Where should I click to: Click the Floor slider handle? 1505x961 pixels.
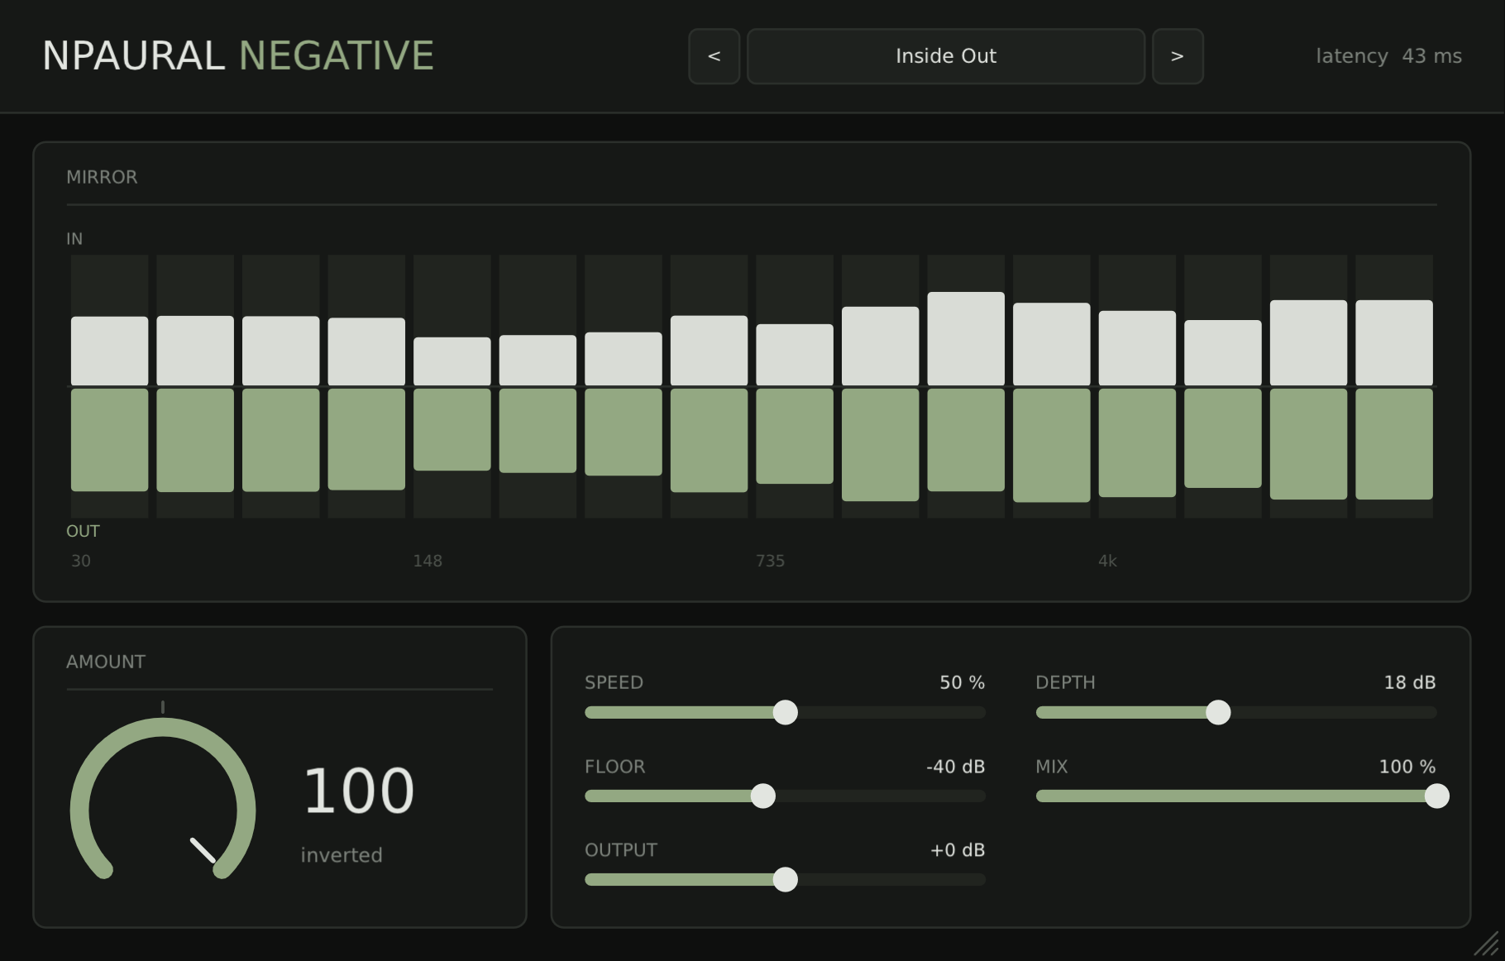[762, 796]
